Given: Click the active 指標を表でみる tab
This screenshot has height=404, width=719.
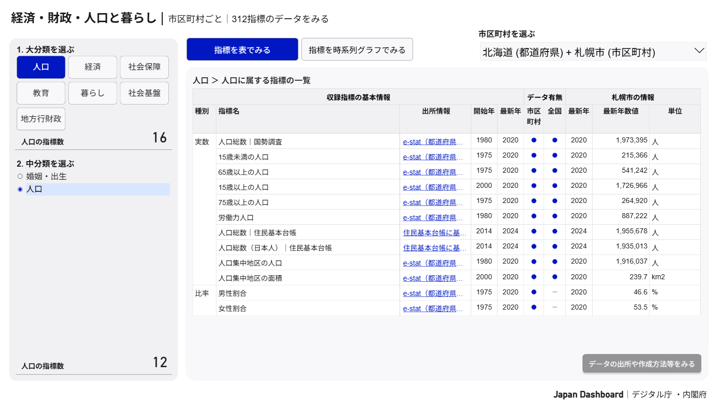Looking at the screenshot, I should [x=242, y=49].
